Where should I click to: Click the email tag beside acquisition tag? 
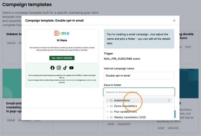click(x=111, y=124)
